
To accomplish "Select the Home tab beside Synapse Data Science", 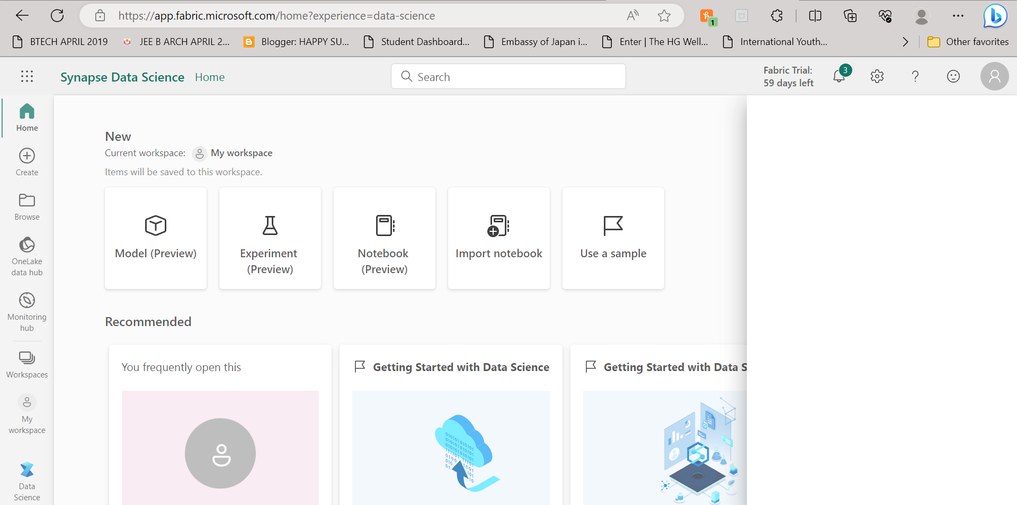I will (x=210, y=77).
